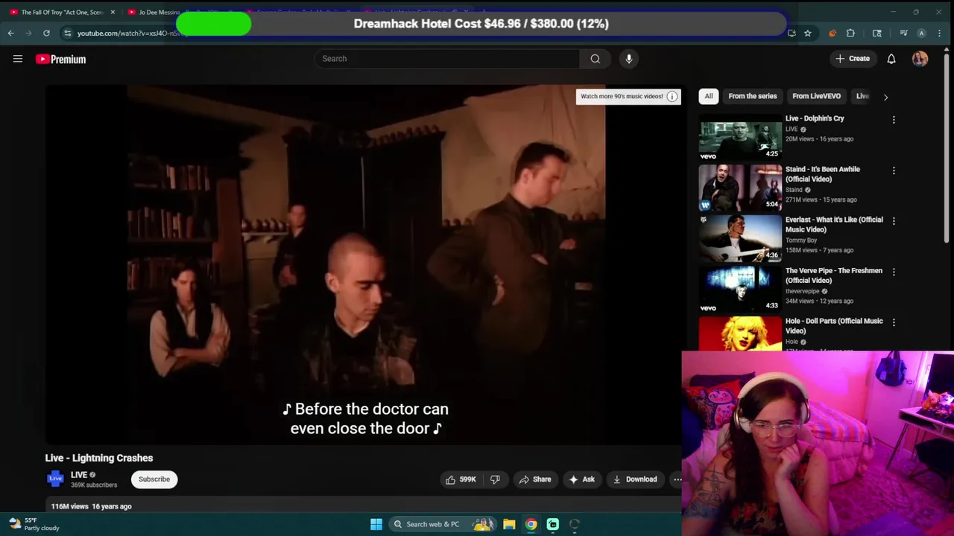Image resolution: width=954 pixels, height=536 pixels.
Task: Select the From LiveVEVO chip
Action: pyautogui.click(x=816, y=96)
